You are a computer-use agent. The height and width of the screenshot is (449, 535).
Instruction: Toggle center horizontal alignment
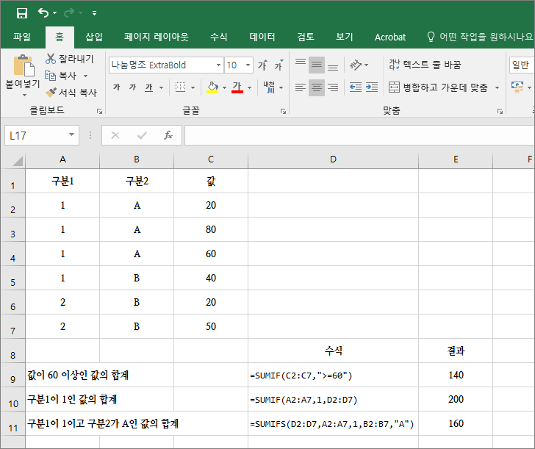(317, 87)
